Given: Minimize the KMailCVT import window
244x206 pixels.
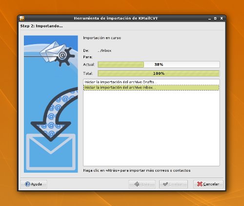Looking at the screenshot, I should (210, 19).
